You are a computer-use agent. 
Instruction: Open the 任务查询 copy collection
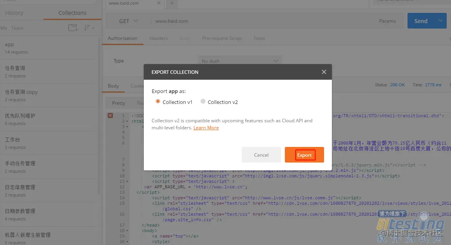pyautogui.click(x=49, y=95)
